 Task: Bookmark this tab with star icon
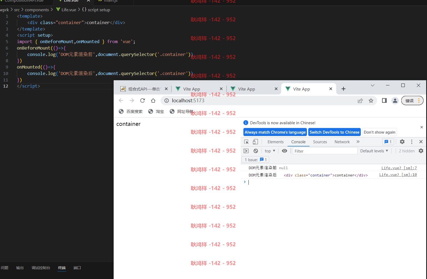coord(371,101)
